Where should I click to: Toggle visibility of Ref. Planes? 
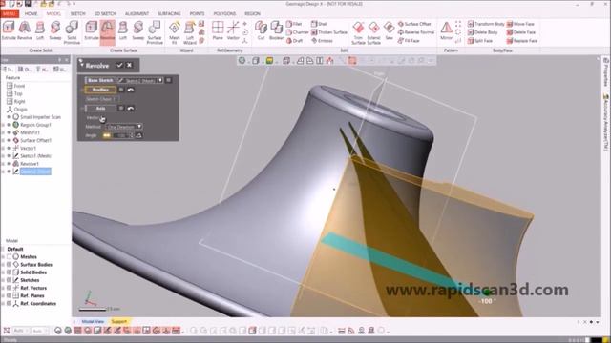click(x=9, y=295)
